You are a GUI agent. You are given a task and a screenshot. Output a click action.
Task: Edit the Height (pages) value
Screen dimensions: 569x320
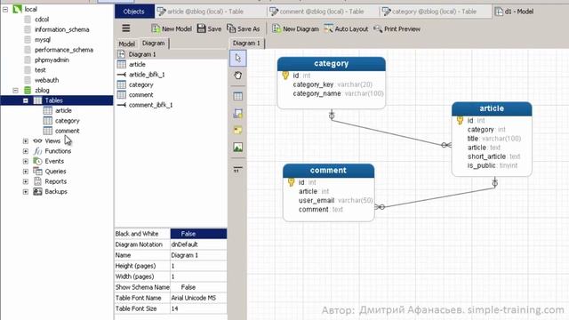(198, 266)
